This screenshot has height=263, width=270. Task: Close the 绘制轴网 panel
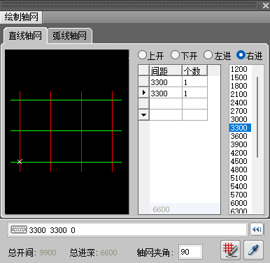click(x=265, y=6)
